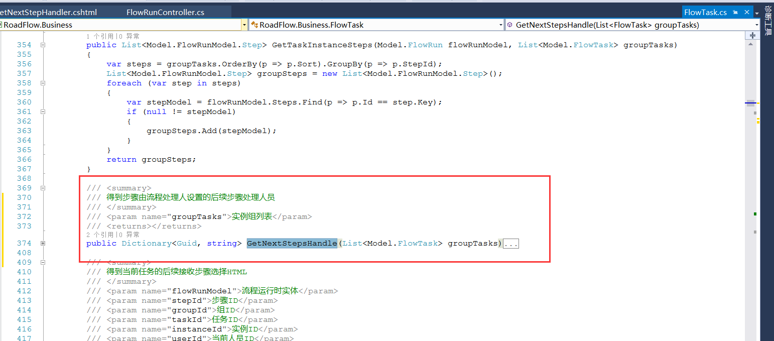This screenshot has height=341, width=774.
Task: Click the editor split-window handle icon
Action: coord(752,35)
